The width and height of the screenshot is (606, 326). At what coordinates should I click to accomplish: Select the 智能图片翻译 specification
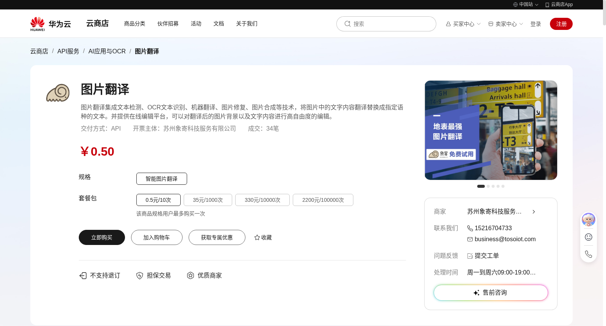pyautogui.click(x=162, y=179)
